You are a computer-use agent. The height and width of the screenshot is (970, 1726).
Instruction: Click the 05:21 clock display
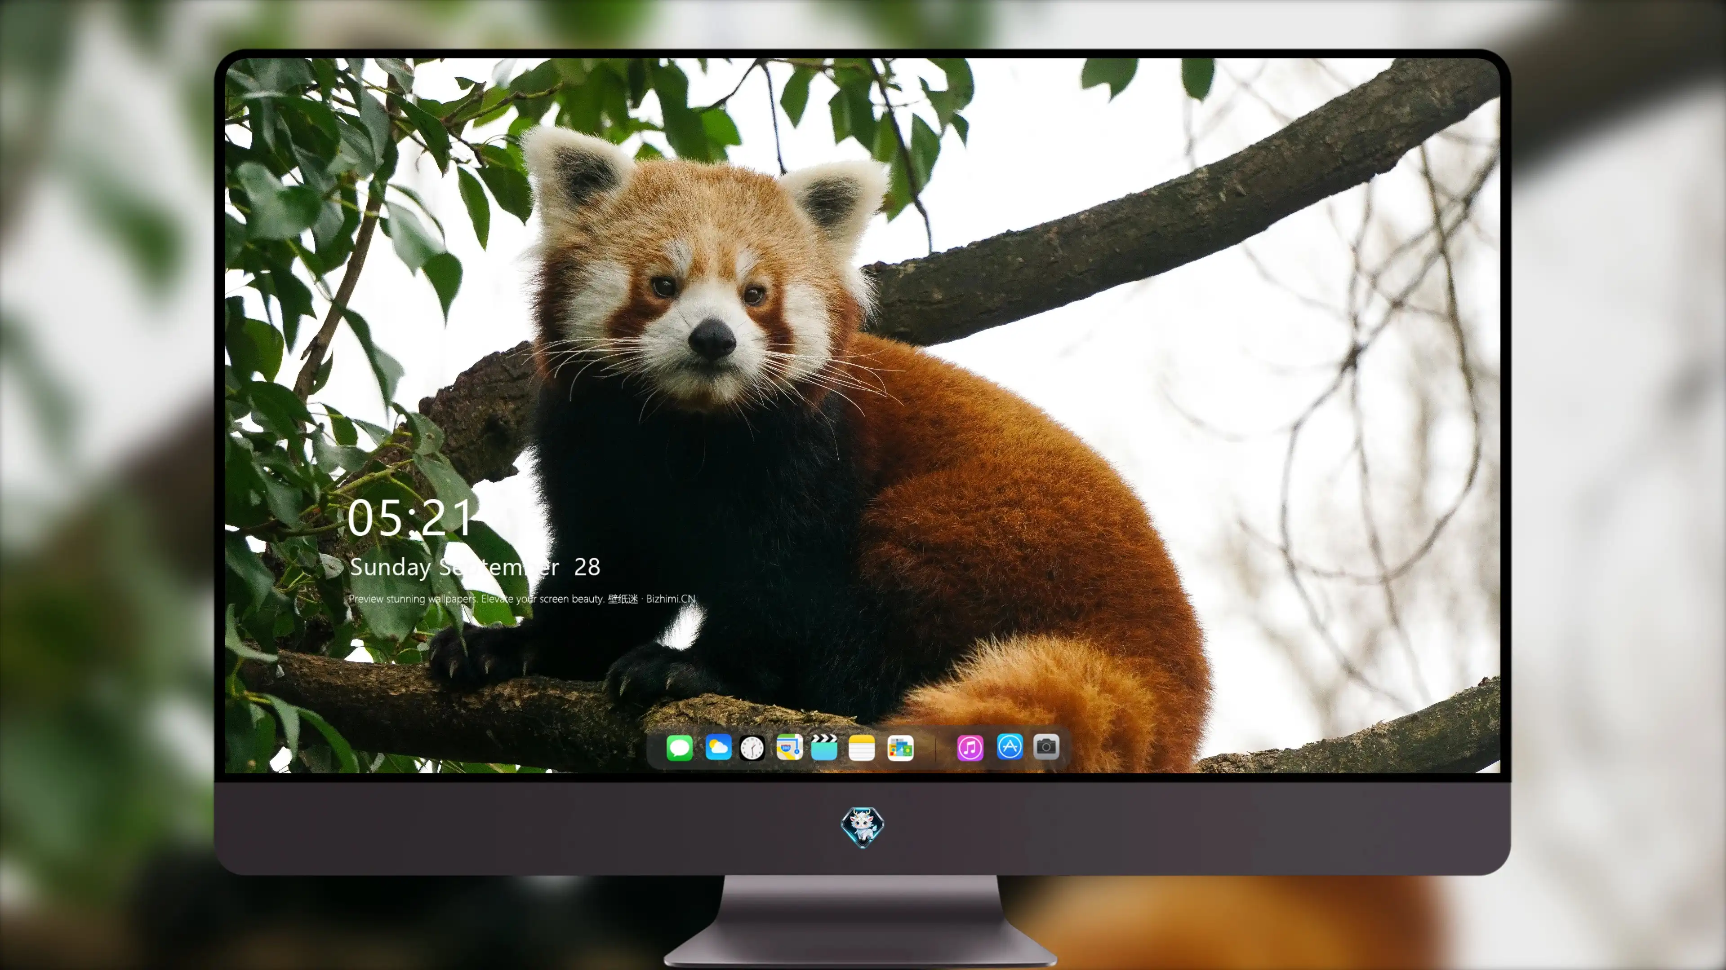(410, 518)
